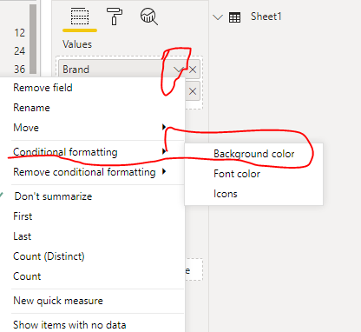
Task: Collapse the Sheet1 table chevron
Action: (218, 17)
